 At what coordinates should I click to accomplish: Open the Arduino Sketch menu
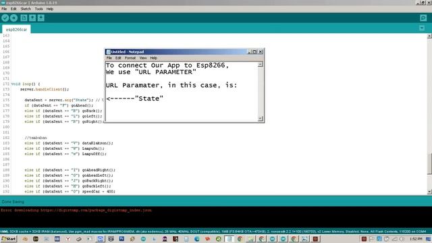(x=26, y=9)
